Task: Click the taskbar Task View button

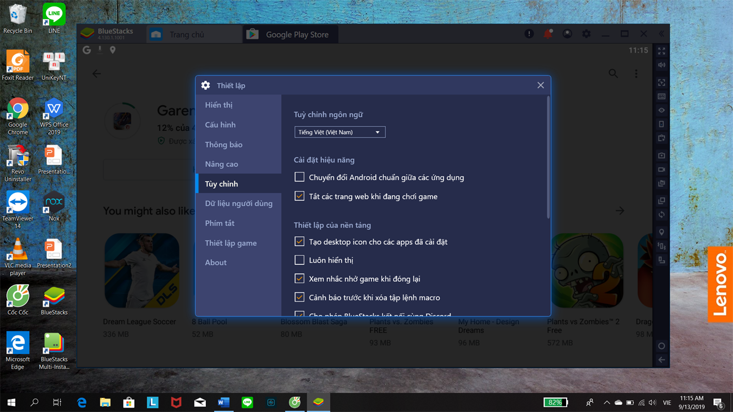Action: click(x=57, y=402)
